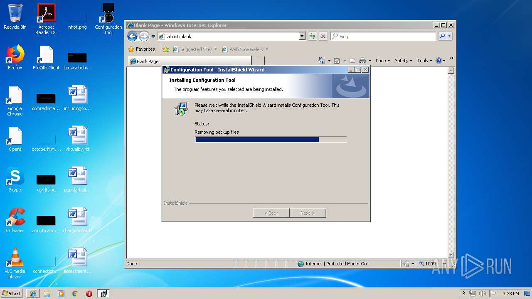Open the Page menu dropdown

click(x=383, y=61)
